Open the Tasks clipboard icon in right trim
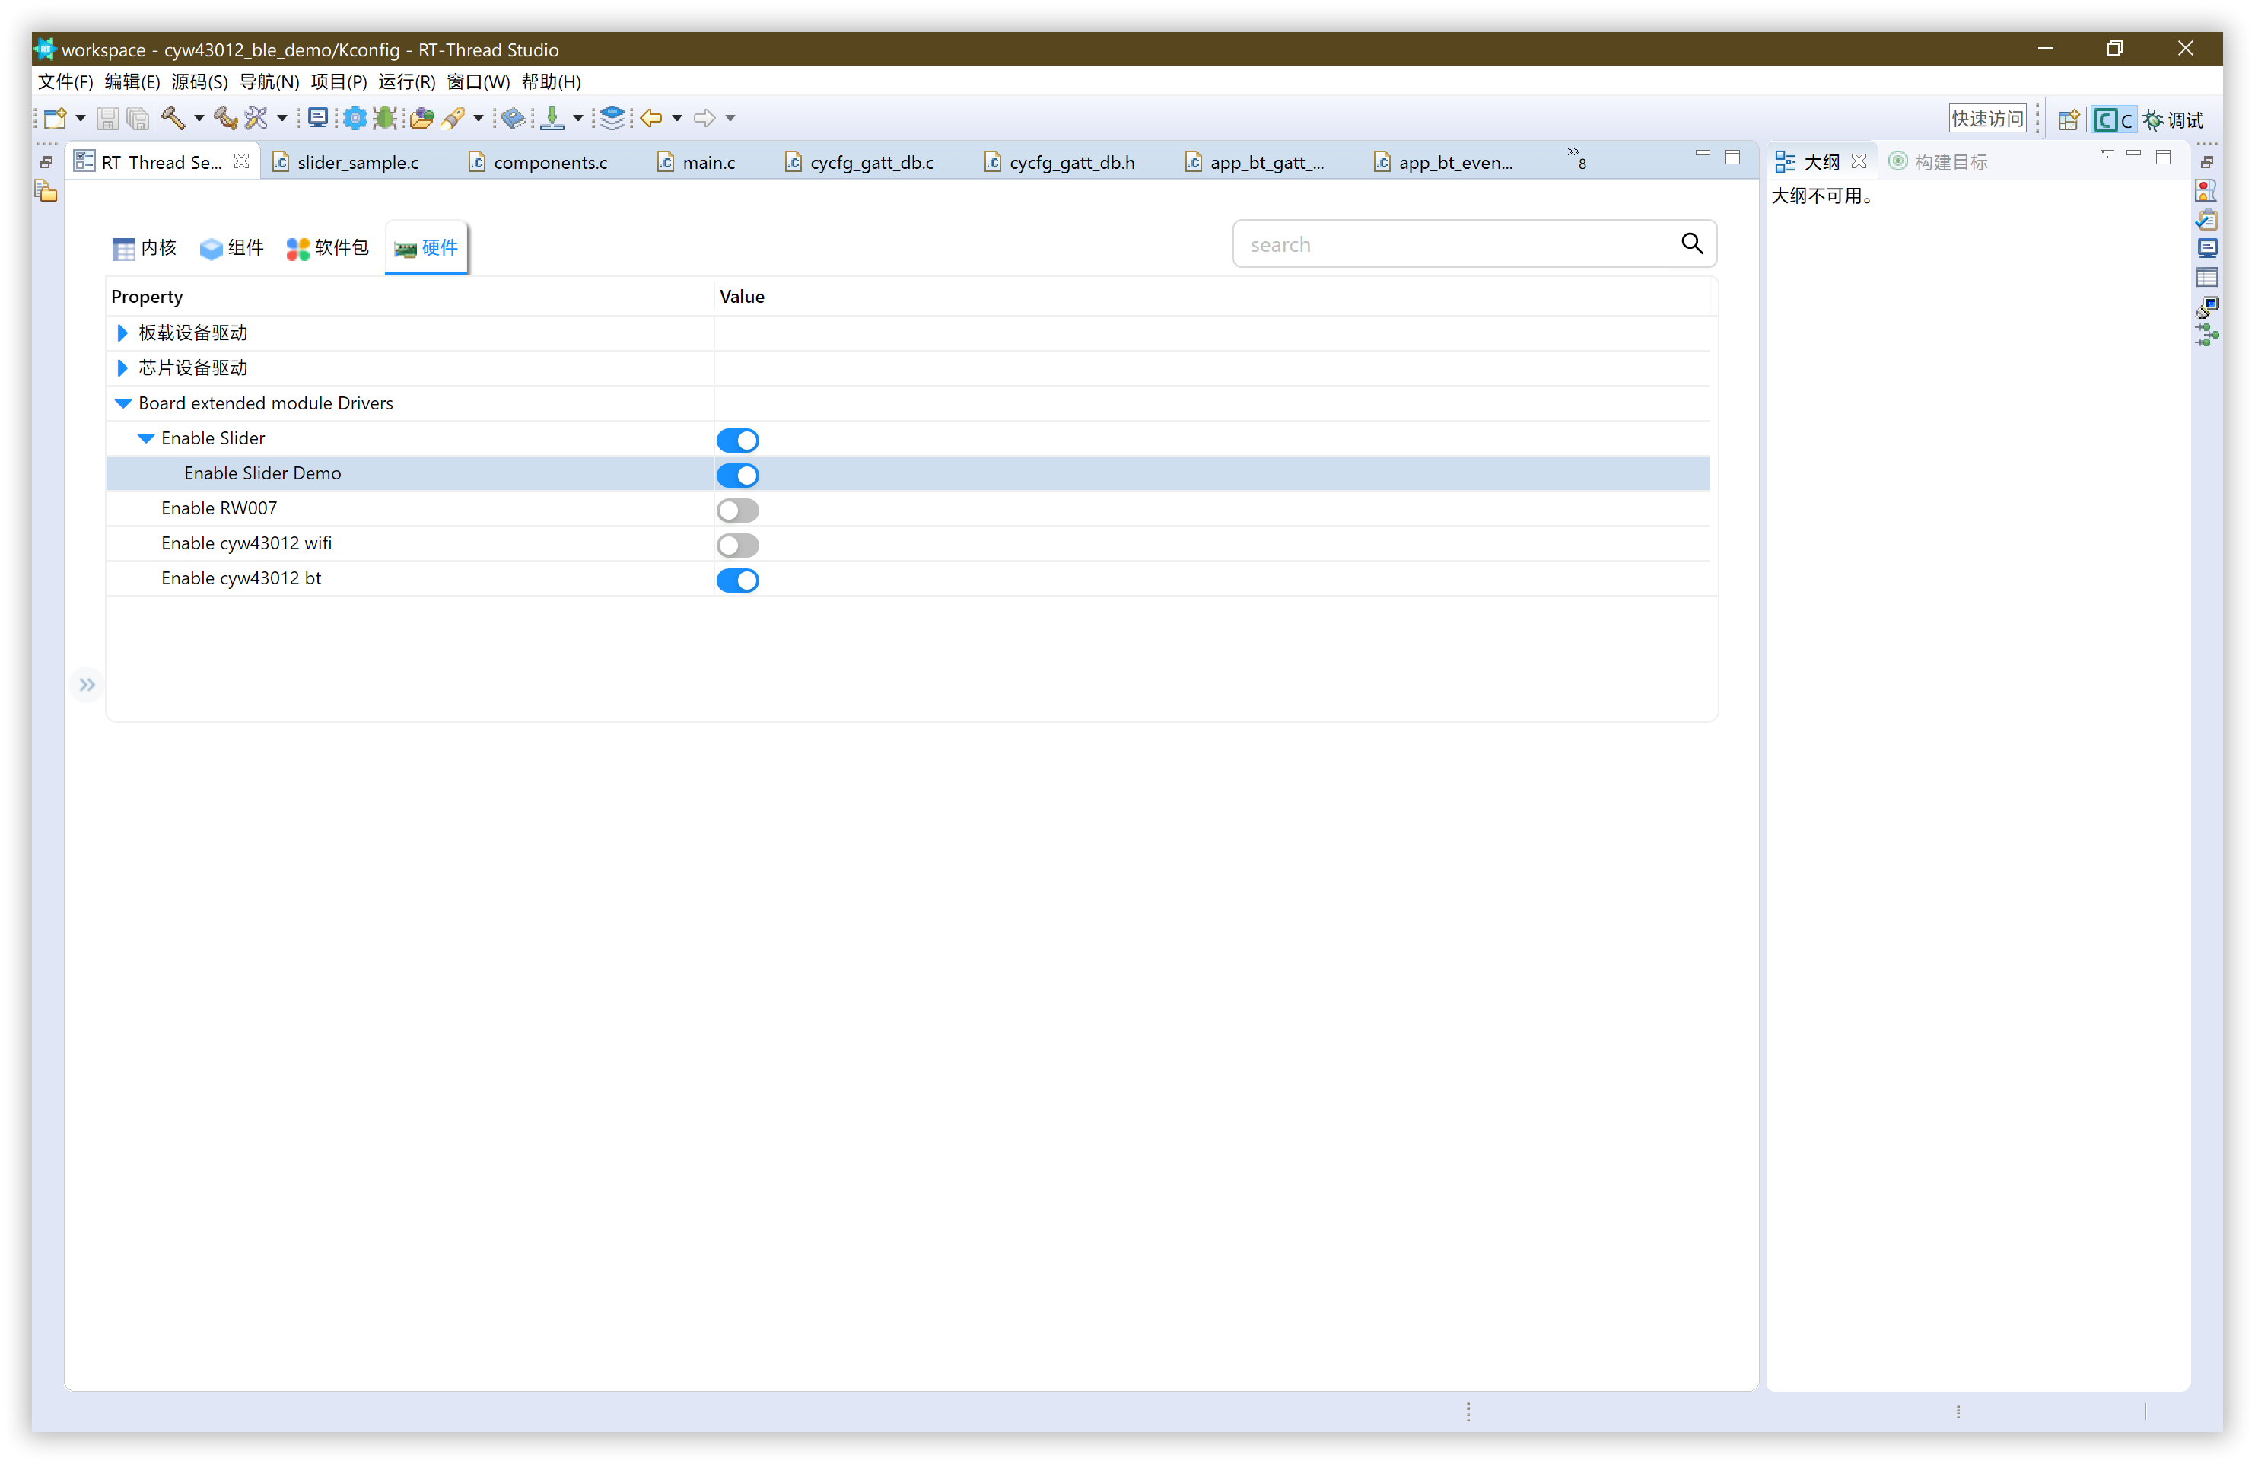2255x1464 pixels. (x=2206, y=220)
